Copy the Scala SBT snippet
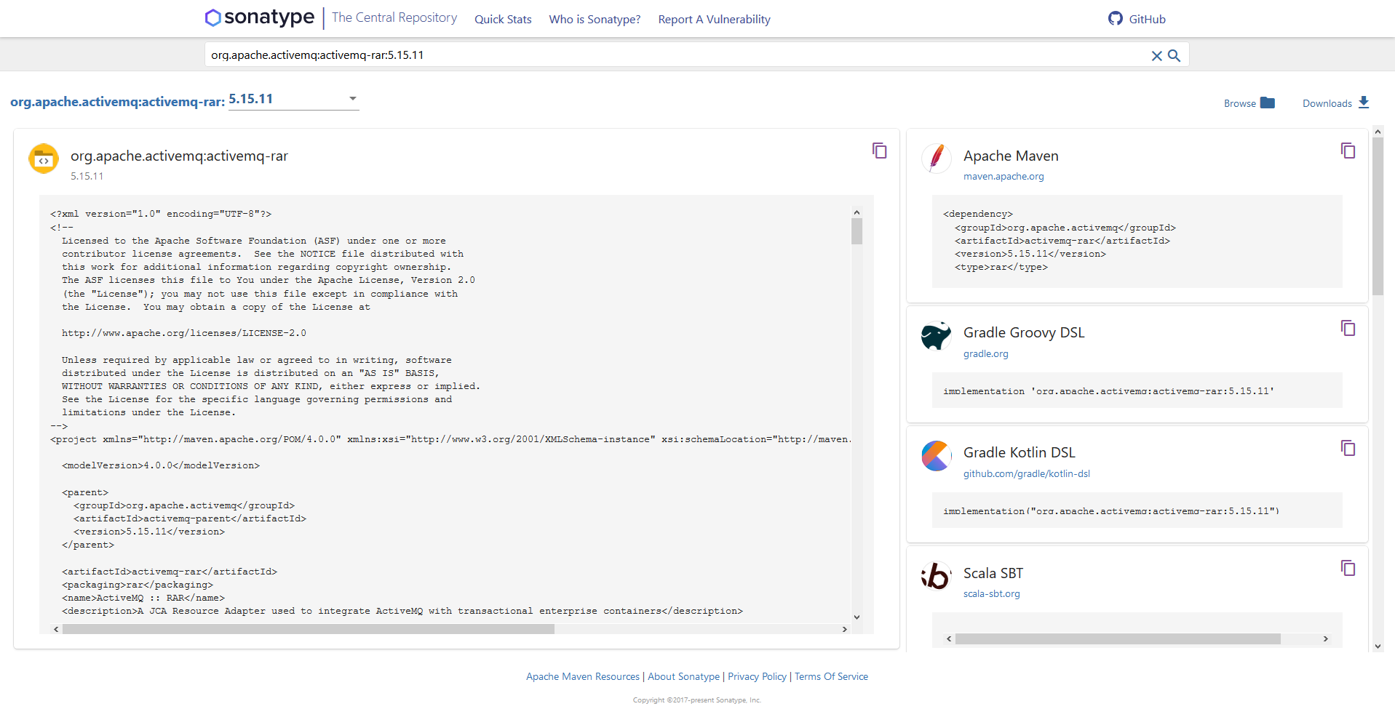The image size is (1395, 717). pos(1348,568)
